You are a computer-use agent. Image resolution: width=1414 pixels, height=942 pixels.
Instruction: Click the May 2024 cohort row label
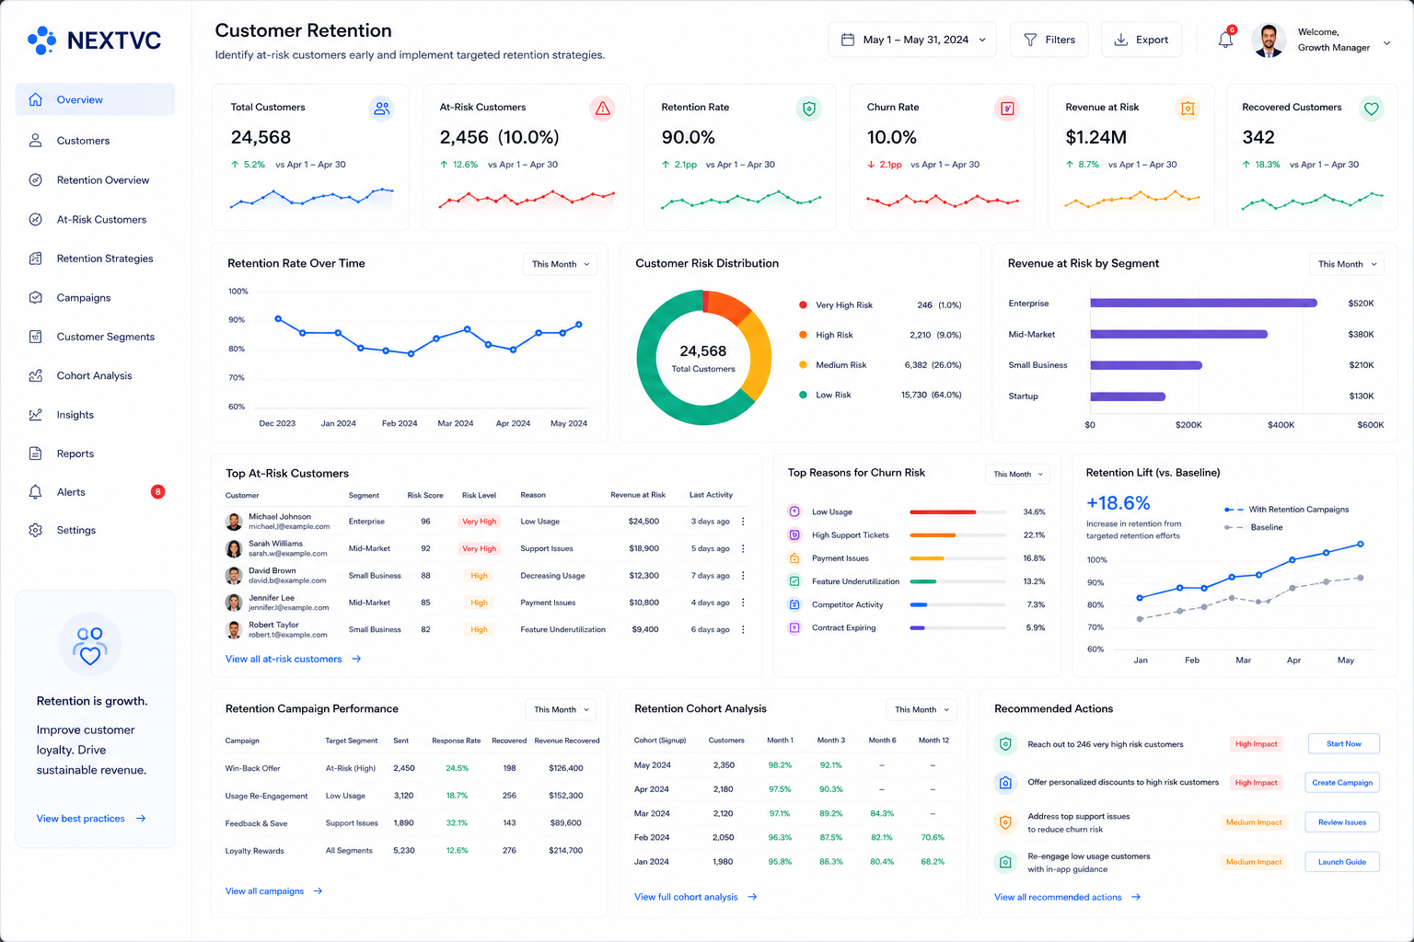click(652, 765)
